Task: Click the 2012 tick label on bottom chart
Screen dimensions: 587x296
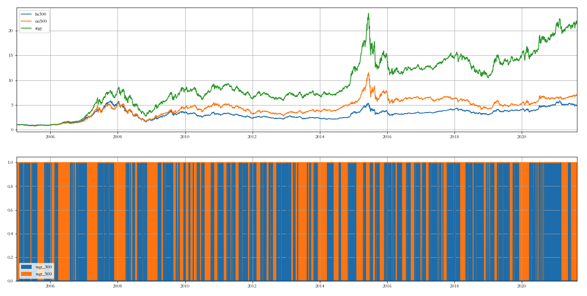Action: pyautogui.click(x=252, y=285)
